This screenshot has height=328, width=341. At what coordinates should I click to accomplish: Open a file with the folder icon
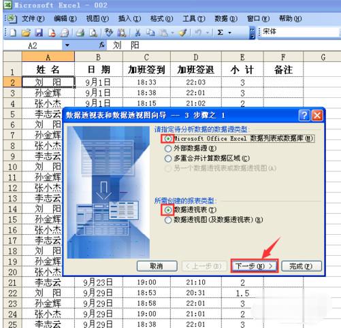26,33
